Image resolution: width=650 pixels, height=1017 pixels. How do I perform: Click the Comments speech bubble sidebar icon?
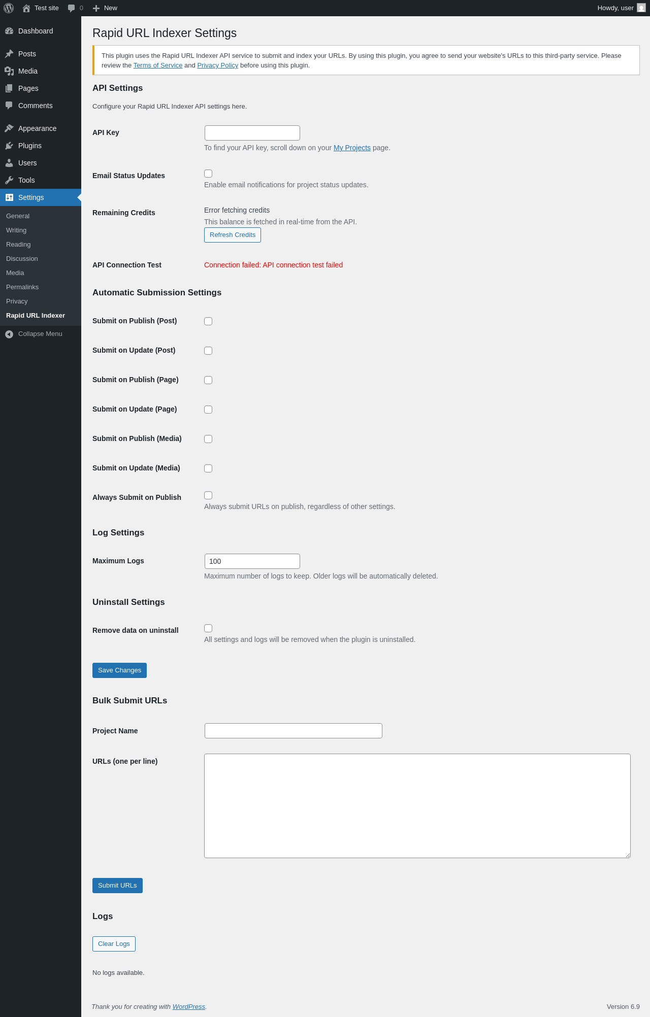pos(9,106)
